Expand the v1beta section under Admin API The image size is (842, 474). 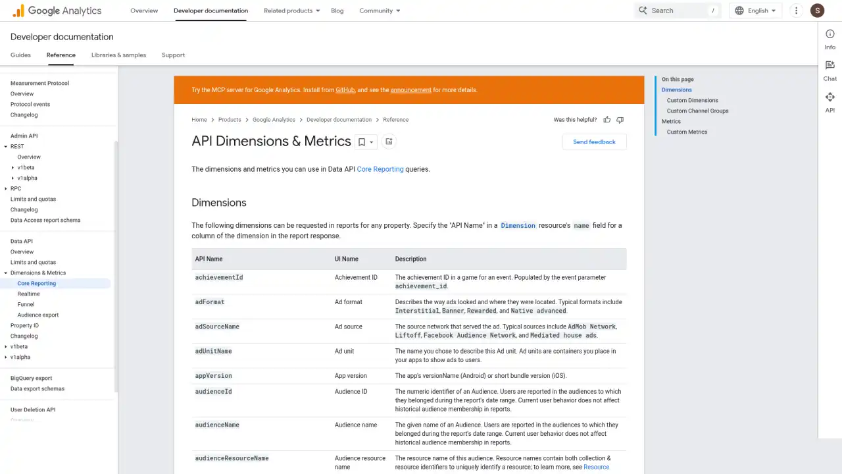point(13,168)
